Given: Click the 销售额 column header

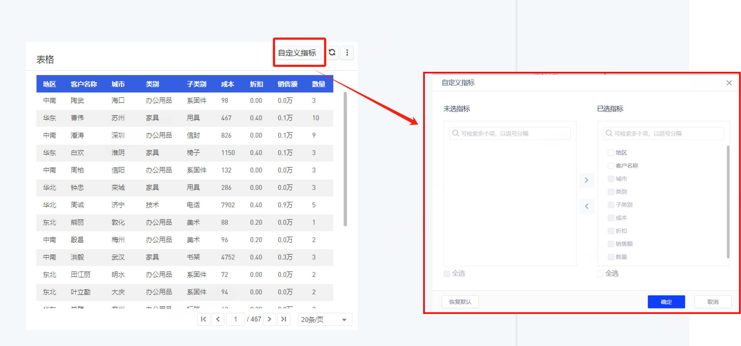Looking at the screenshot, I should pos(287,84).
